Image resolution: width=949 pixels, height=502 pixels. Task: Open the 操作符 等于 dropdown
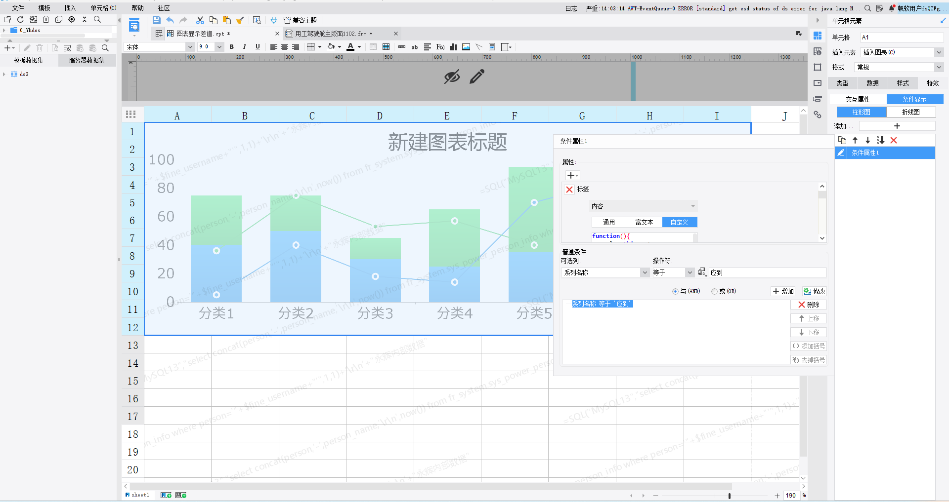pyautogui.click(x=690, y=272)
